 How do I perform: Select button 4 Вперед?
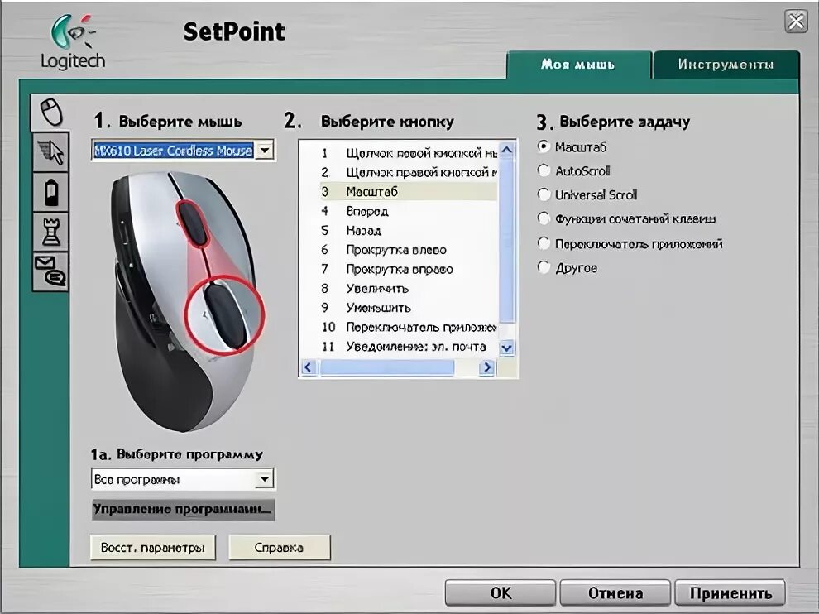[x=409, y=211]
